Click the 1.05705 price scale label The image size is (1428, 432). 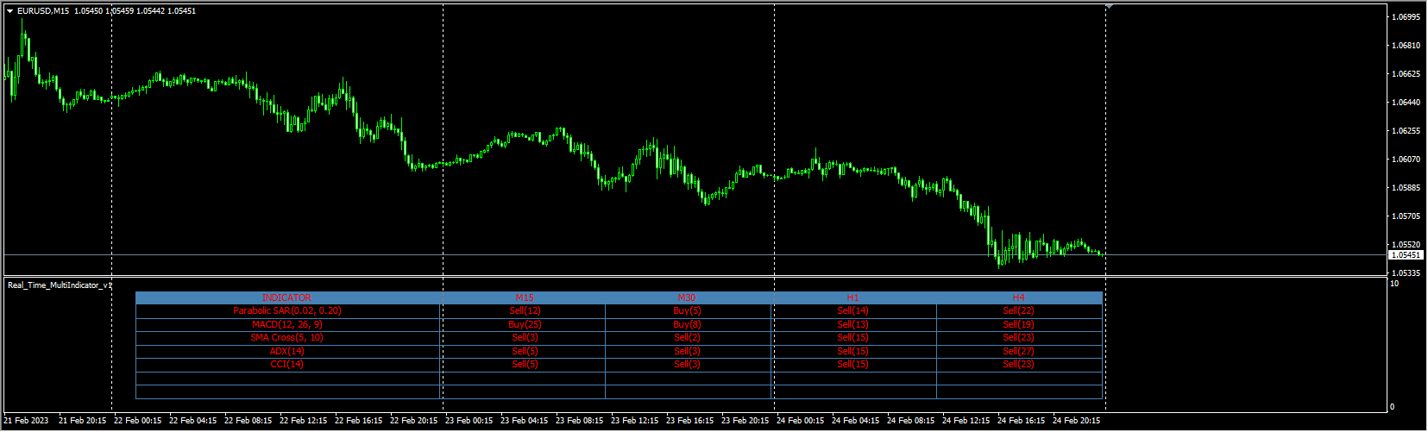[1406, 216]
